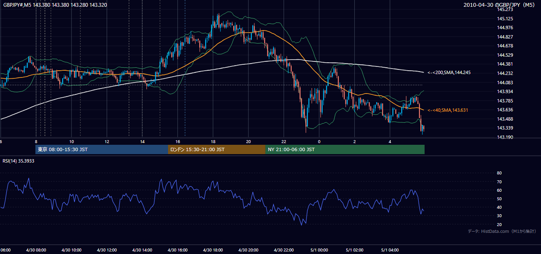Click price axis value 145.125

click(x=505, y=19)
